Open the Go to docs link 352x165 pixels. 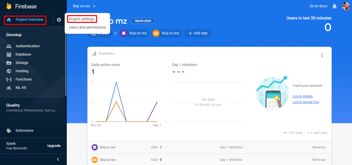pos(318,6)
